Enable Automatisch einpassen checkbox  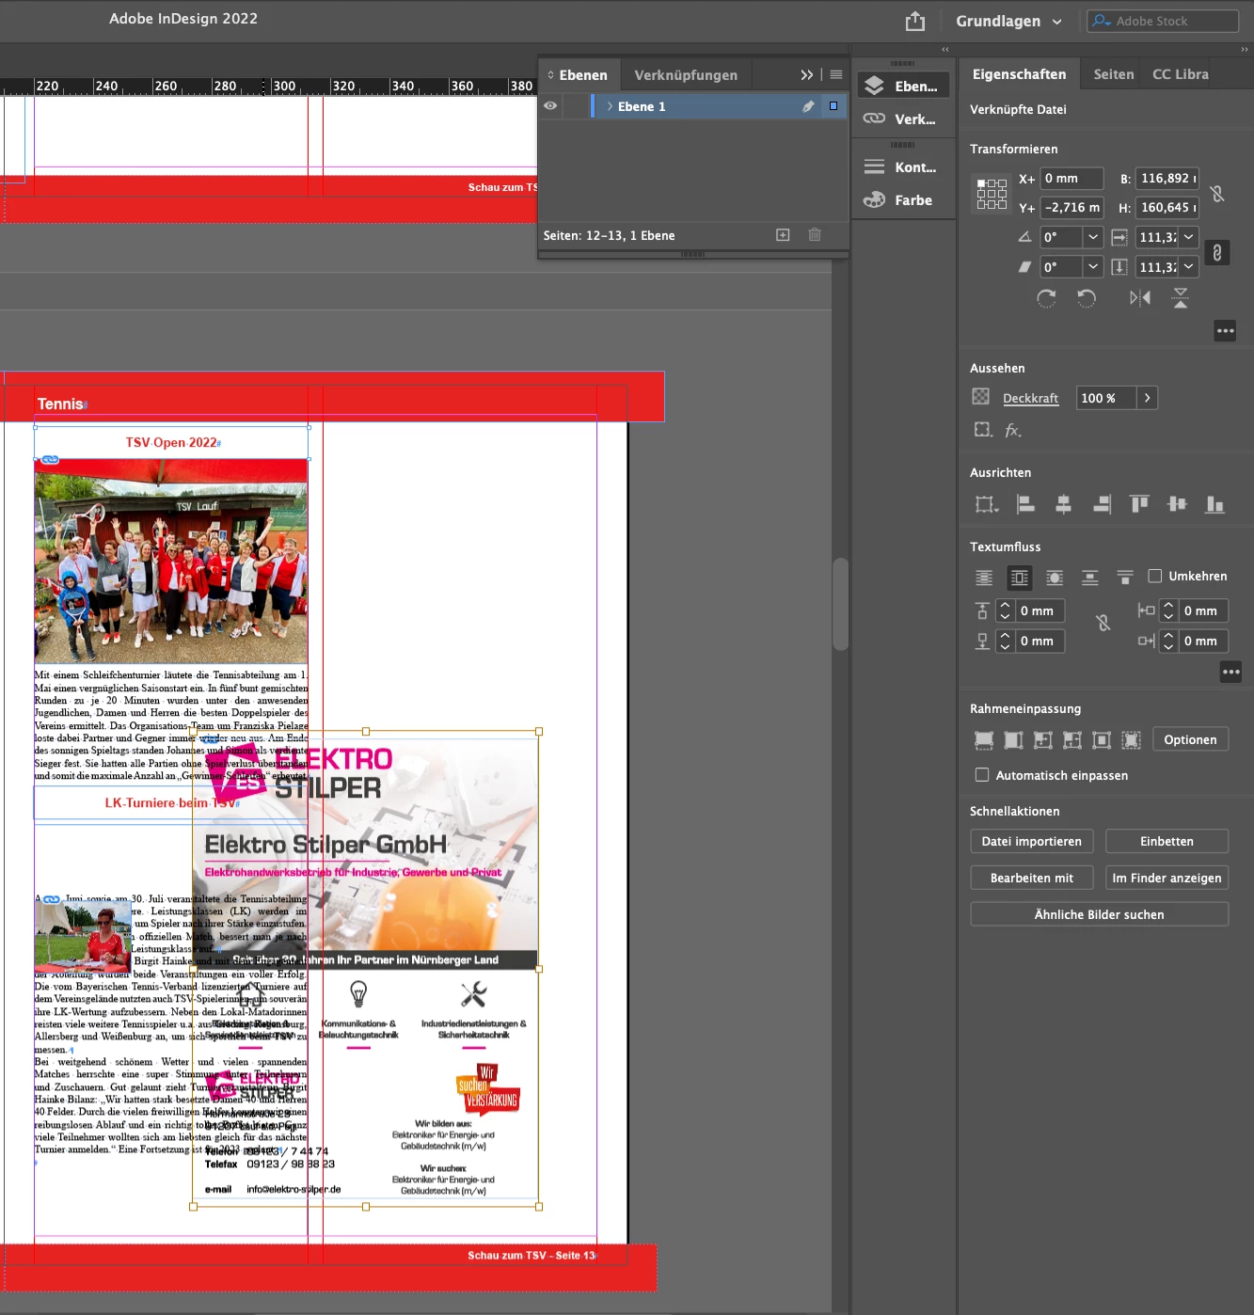click(982, 775)
